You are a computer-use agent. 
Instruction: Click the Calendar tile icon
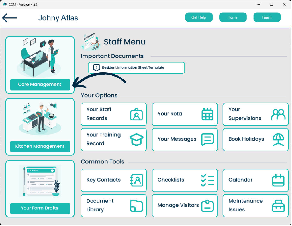click(x=278, y=180)
